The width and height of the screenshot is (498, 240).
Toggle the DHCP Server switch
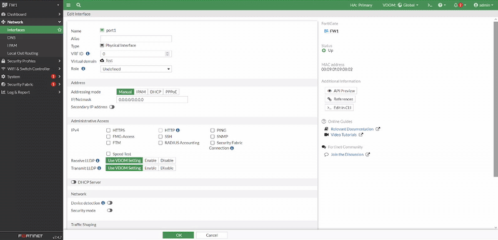74,182
